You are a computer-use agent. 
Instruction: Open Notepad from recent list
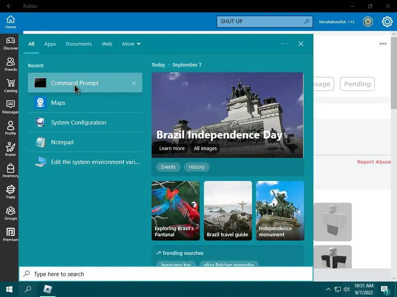[x=85, y=142]
